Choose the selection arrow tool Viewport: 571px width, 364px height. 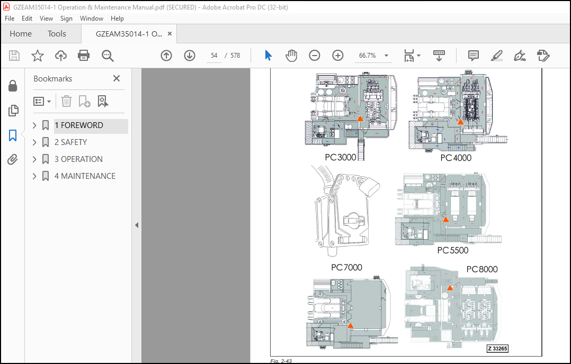tap(269, 56)
